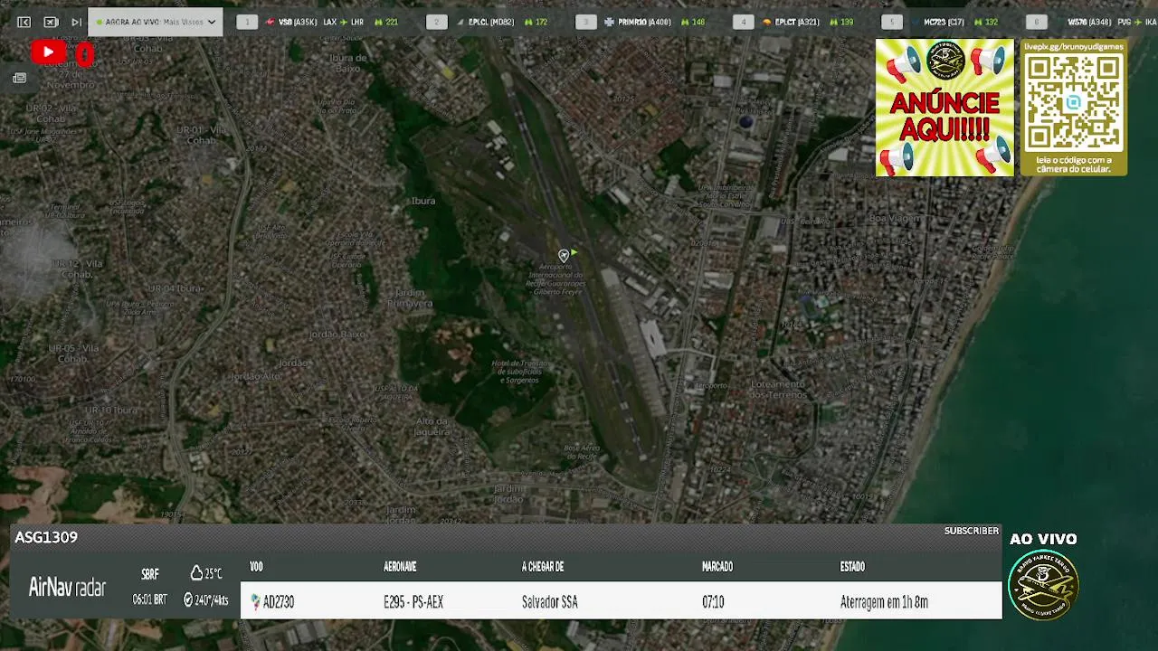Image resolution: width=1158 pixels, height=651 pixels.
Task: Click the collapse-panel icon at top left
Action: [24, 22]
